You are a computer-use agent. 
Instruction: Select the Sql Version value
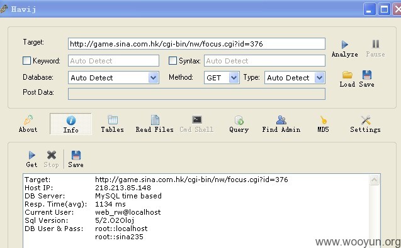[x=115, y=220]
